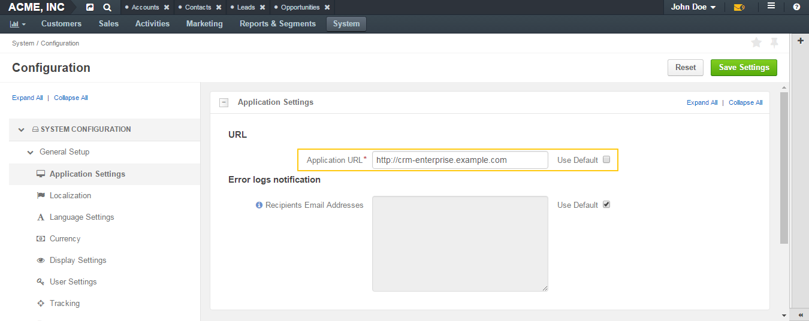Open the Opportunities pinned tab
The width and height of the screenshot is (809, 321).
point(300,7)
